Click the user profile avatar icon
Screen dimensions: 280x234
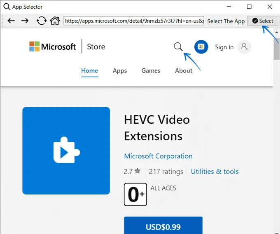pyautogui.click(x=245, y=47)
